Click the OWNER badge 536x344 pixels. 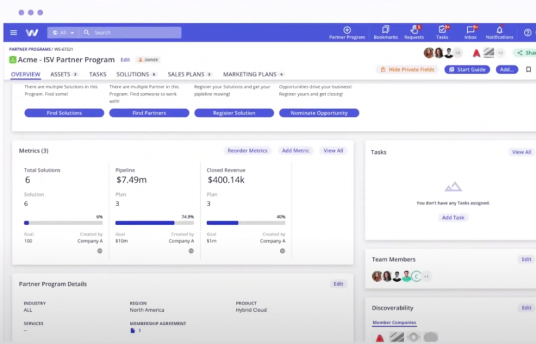[x=148, y=60]
